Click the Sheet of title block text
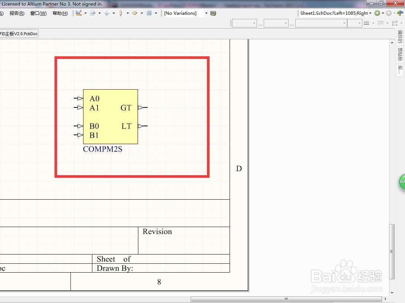 [114, 259]
